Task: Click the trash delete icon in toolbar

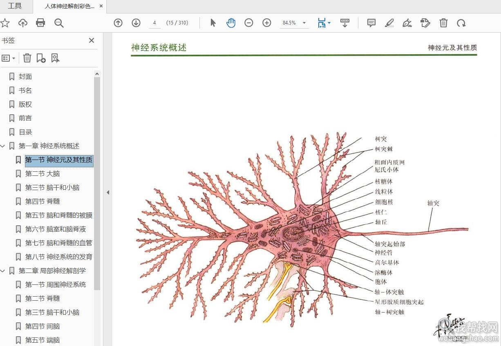Action: tap(443, 23)
